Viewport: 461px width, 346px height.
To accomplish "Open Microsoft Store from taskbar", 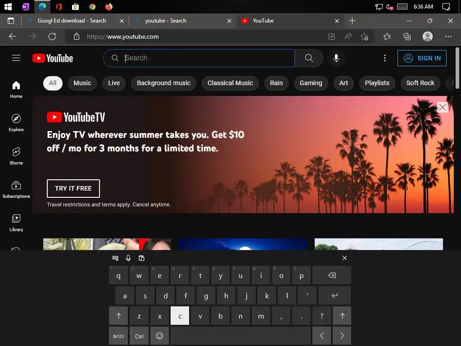I will (x=76, y=6).
